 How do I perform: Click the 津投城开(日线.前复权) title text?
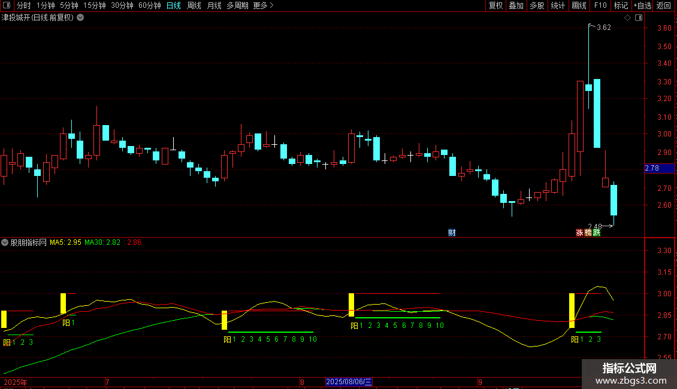[x=38, y=18]
